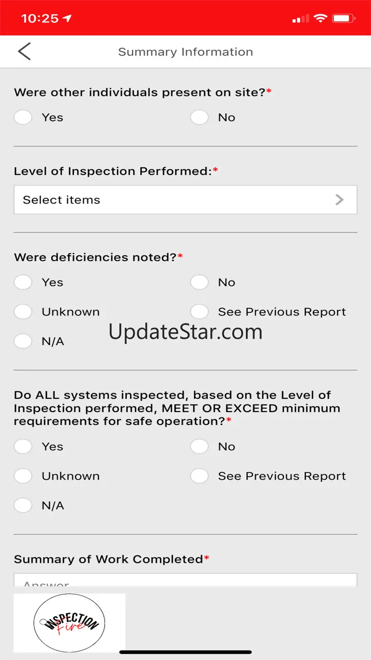Tap the Wi-Fi status icon
This screenshot has height=660, width=371.
(321, 19)
